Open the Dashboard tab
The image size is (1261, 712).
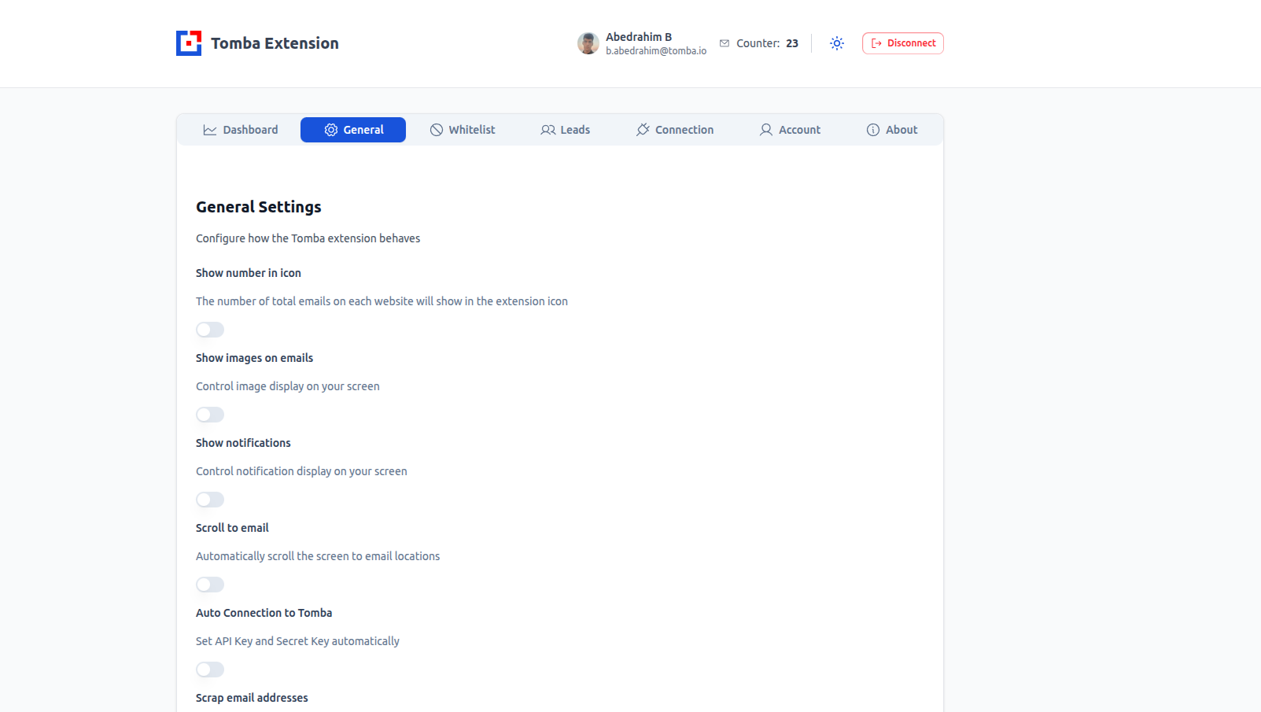click(241, 130)
